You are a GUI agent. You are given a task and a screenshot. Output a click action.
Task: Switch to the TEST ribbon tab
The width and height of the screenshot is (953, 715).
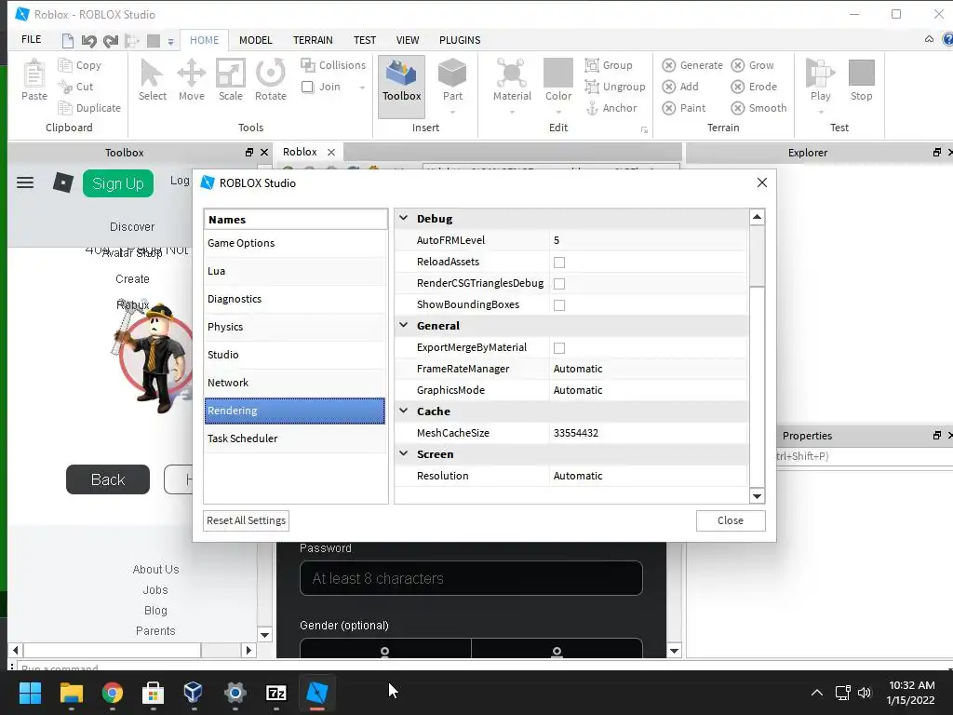click(365, 40)
